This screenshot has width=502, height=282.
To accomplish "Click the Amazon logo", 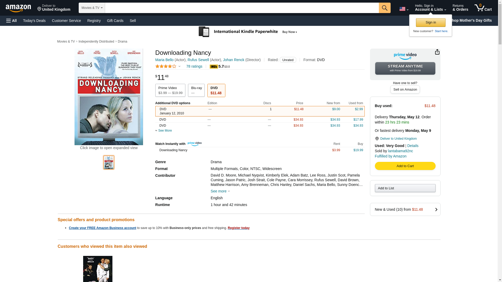I will [18, 8].
